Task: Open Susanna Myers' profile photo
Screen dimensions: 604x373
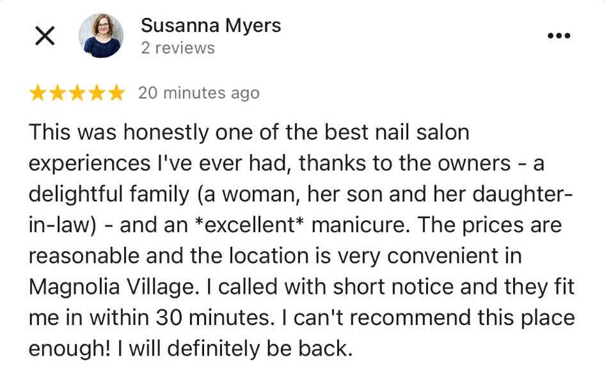Action: (101, 36)
